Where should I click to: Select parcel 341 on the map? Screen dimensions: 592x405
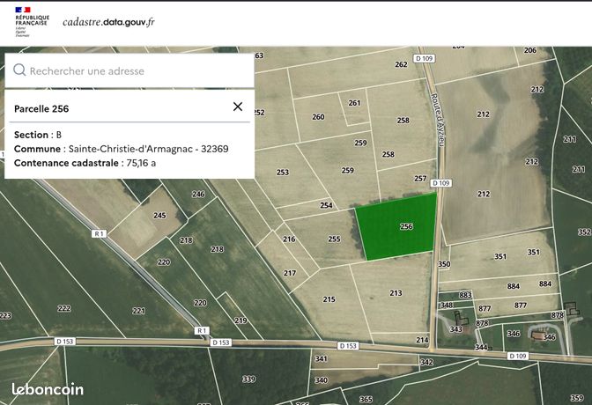[x=321, y=358]
